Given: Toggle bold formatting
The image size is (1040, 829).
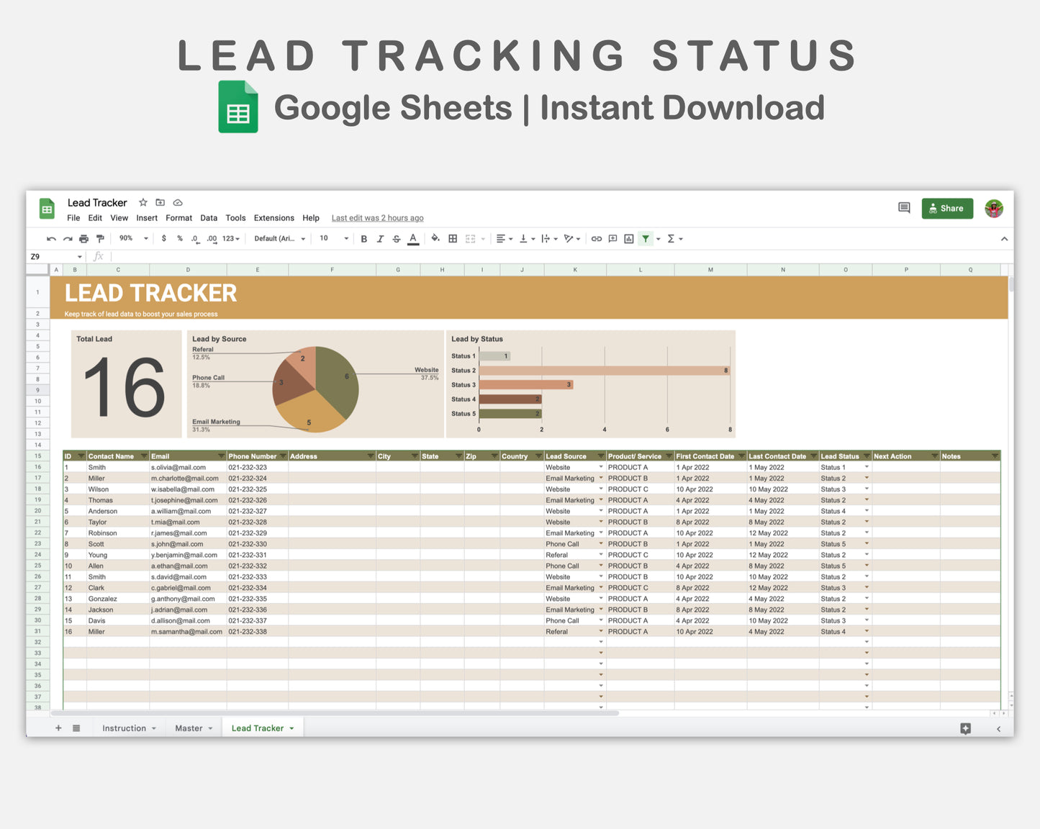Looking at the screenshot, I should 363,238.
